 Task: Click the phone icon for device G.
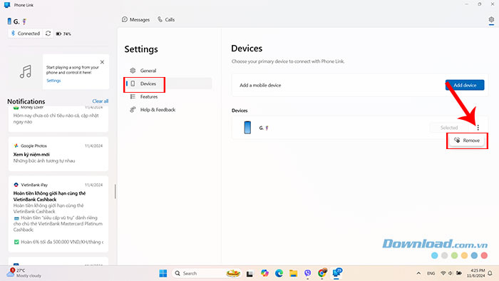[247, 128]
